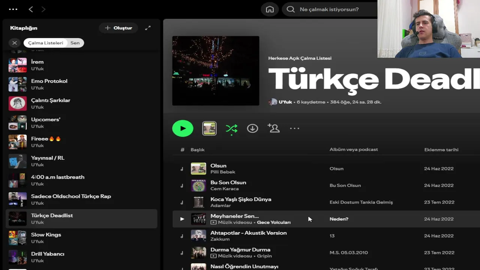Viewport: 480px width, 270px height.
Task: Toggle the Sen filter chip
Action: point(75,43)
